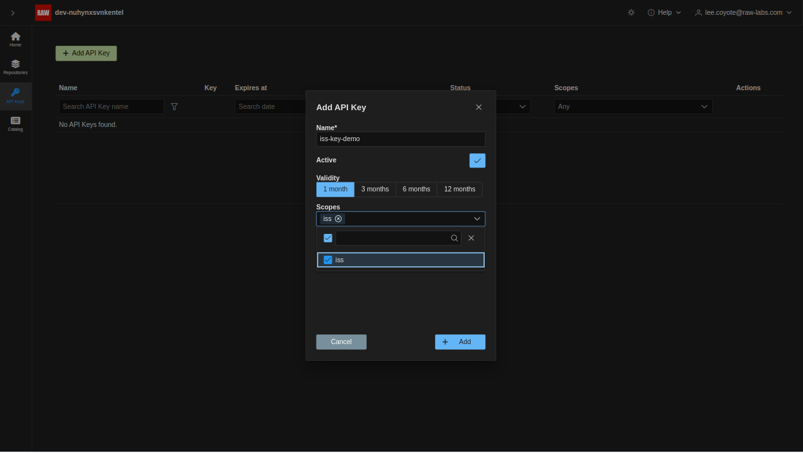Open Repositories from the sidebar
The image size is (803, 453).
(x=15, y=67)
